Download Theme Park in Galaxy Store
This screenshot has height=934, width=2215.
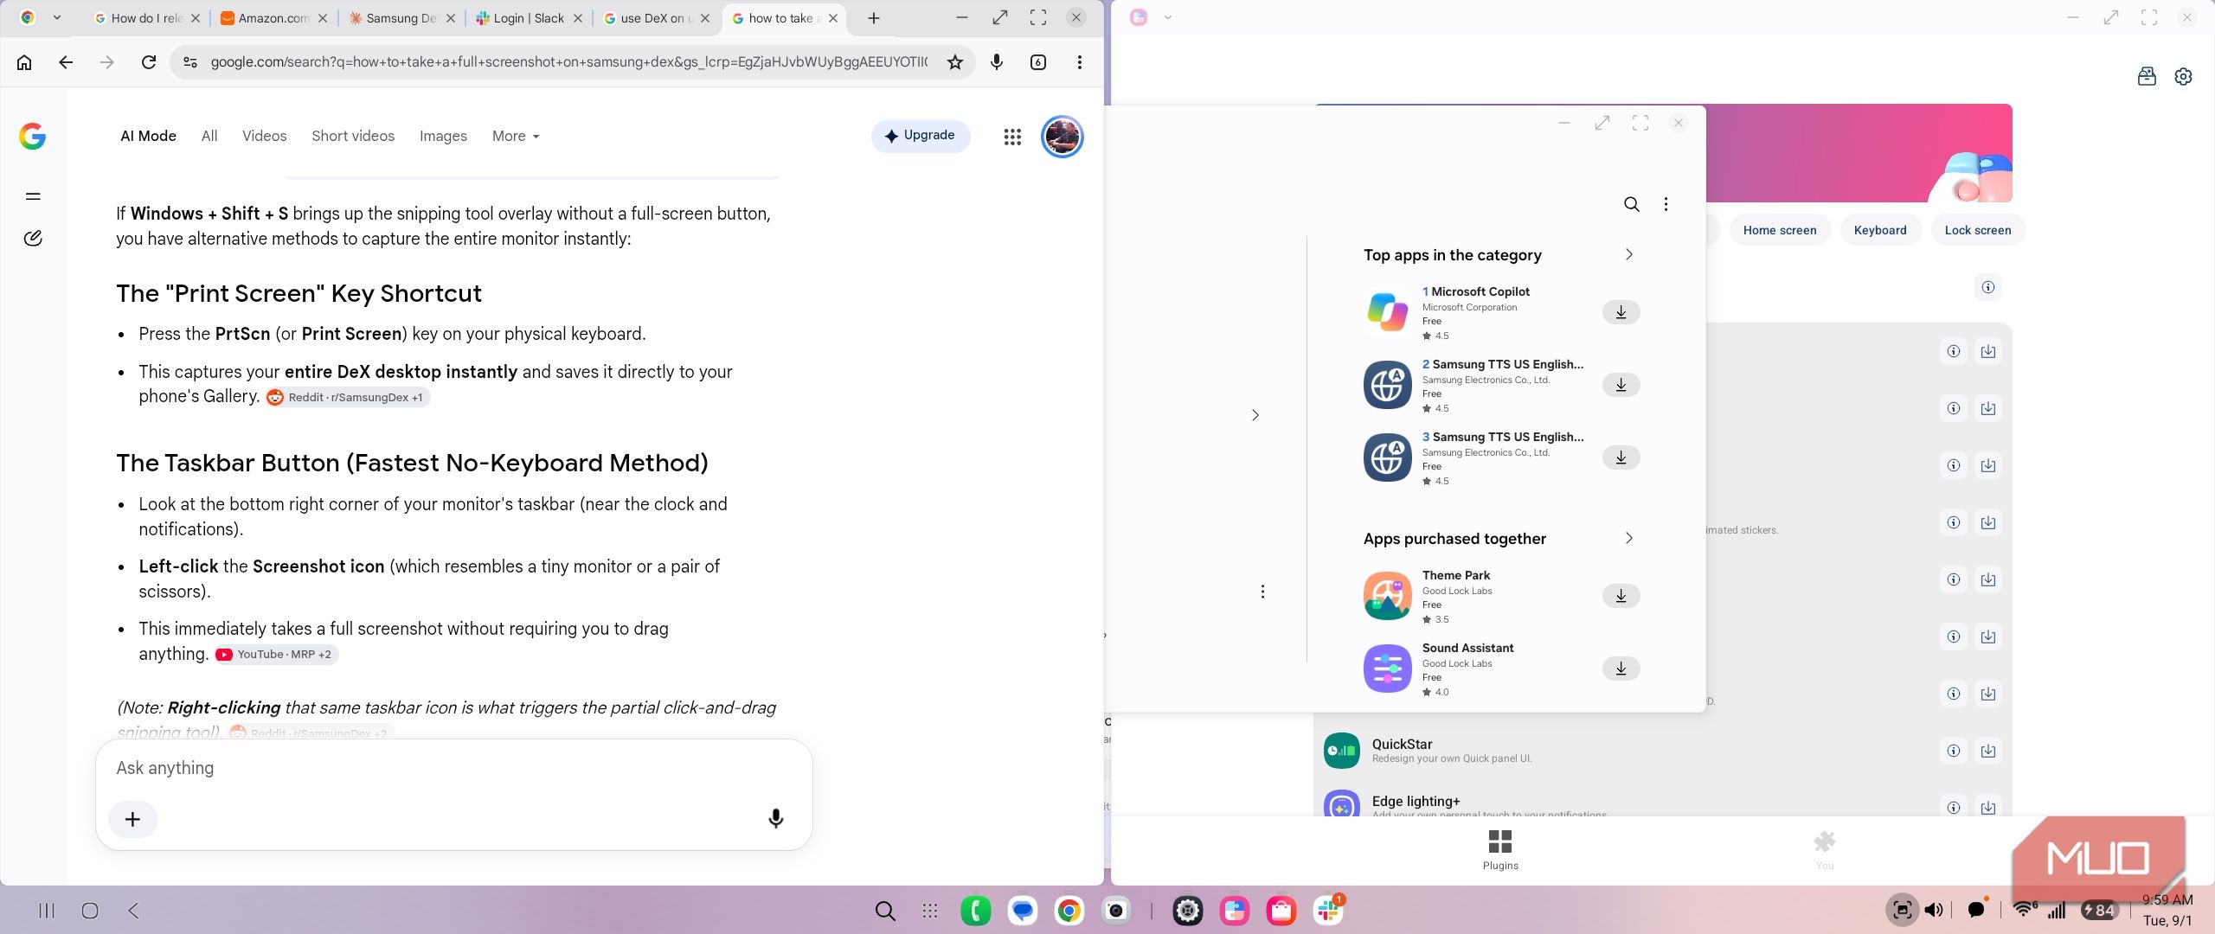[x=1621, y=595]
